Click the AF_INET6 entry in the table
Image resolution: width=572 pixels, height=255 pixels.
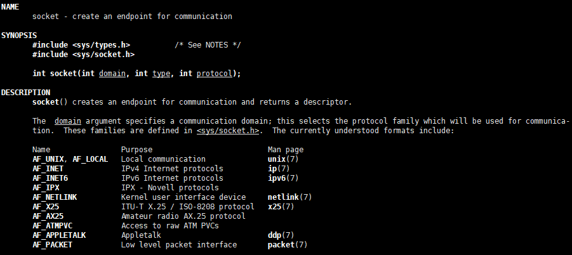tap(50, 178)
